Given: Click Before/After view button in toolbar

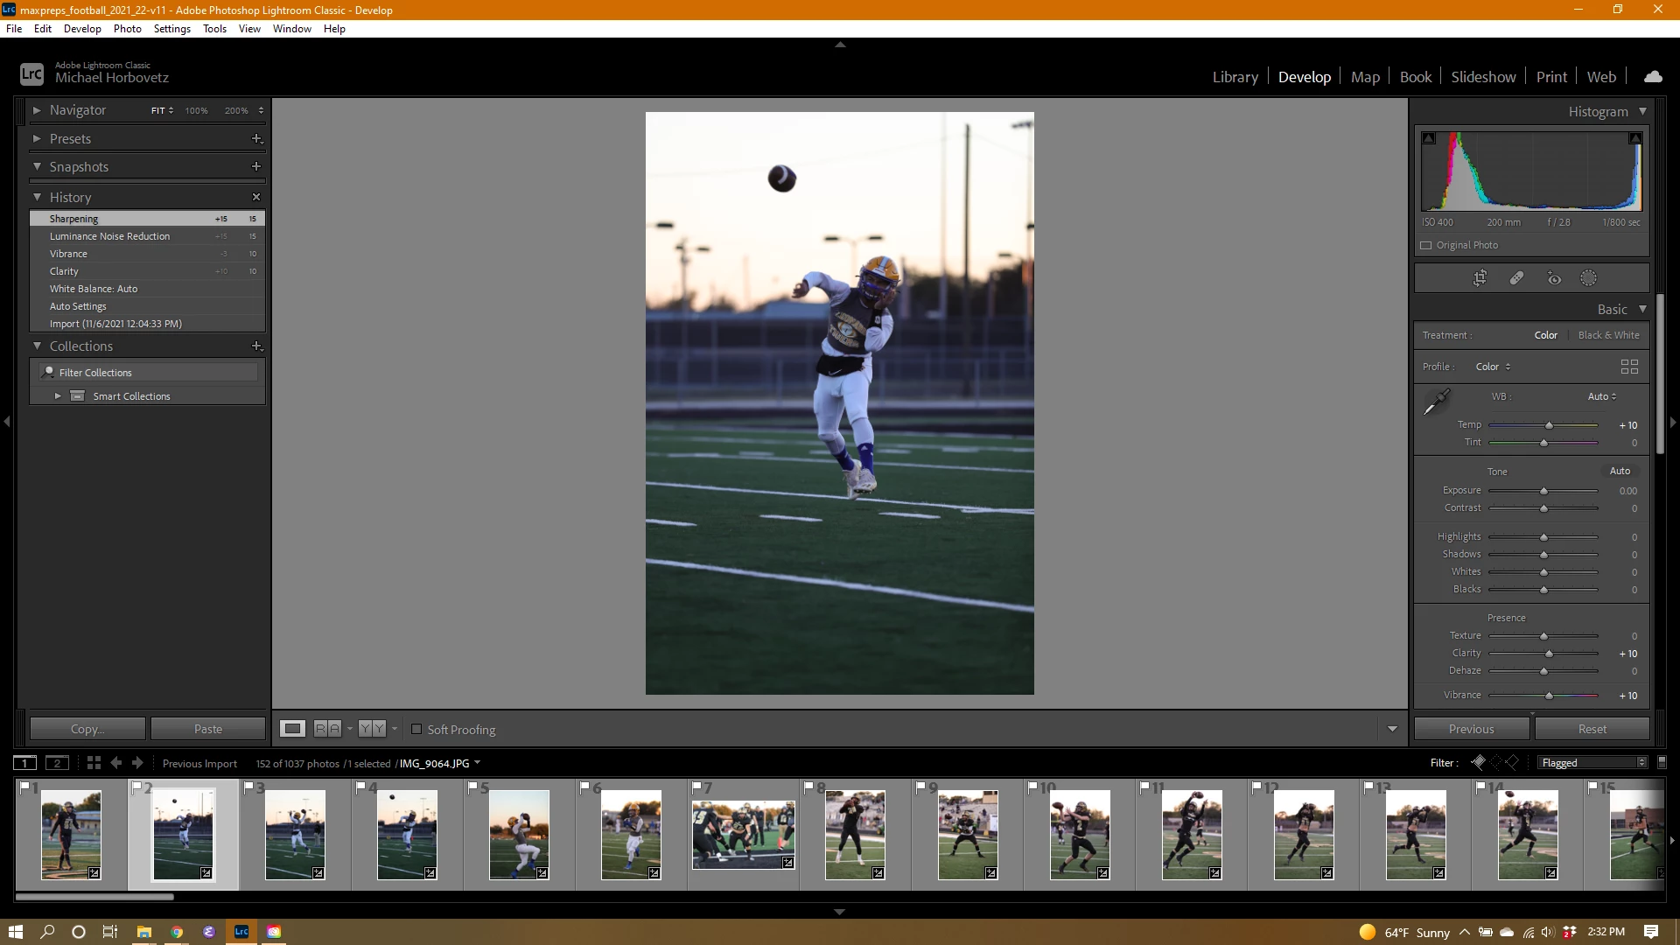Looking at the screenshot, I should 327,729.
